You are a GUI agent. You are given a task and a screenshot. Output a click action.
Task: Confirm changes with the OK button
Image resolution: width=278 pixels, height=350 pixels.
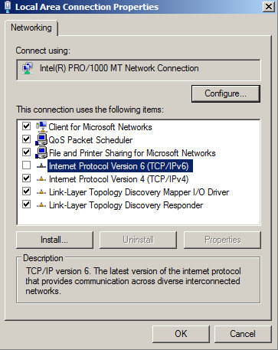coord(181,334)
